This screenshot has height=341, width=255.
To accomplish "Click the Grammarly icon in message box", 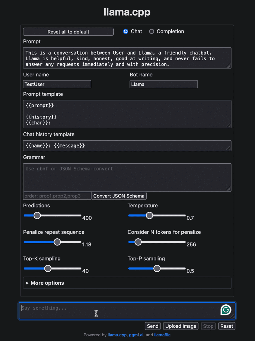I will tap(226, 310).
